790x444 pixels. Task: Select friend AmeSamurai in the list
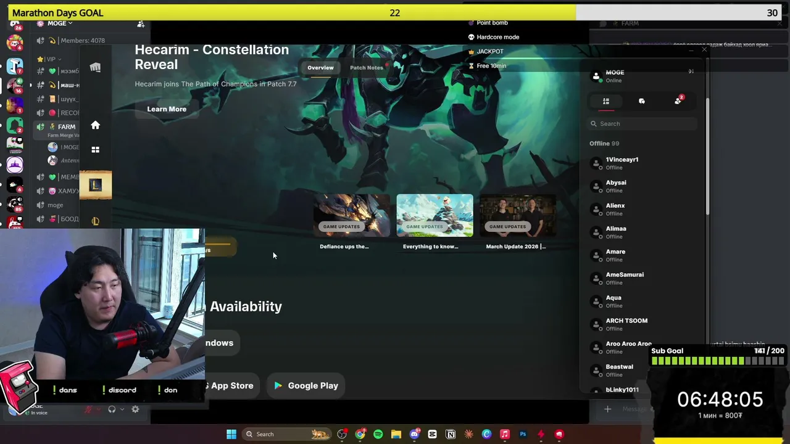[642, 278]
